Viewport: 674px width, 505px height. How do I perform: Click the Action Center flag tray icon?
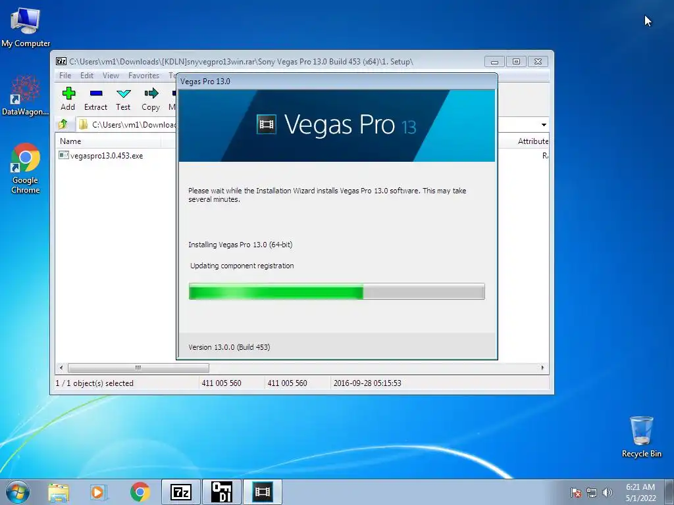(575, 493)
